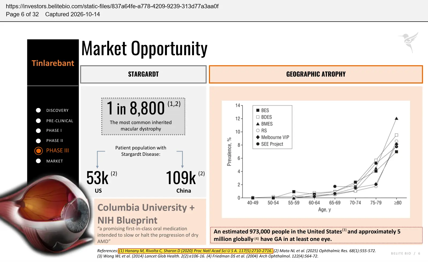This screenshot has height=262, width=428.
Task: Click the STARGARDT header box
Action: [x=143, y=74]
